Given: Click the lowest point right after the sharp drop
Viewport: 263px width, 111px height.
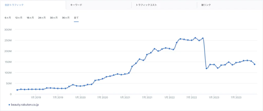Looking at the screenshot, I should (206, 68).
